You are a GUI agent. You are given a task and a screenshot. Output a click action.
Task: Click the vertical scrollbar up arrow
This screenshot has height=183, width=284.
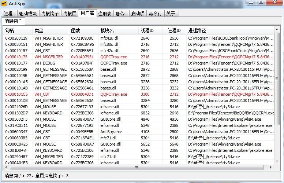pyautogui.click(x=277, y=30)
